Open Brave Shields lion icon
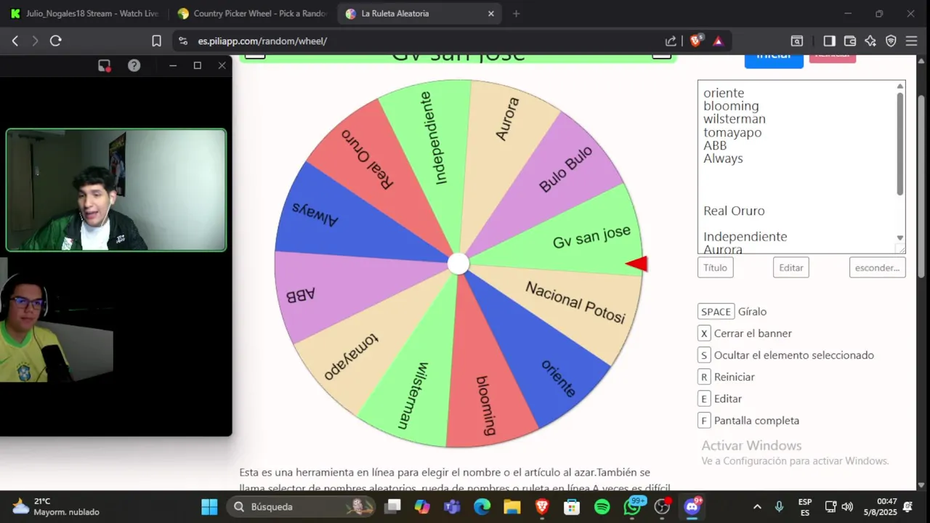This screenshot has height=523, width=930. point(695,41)
